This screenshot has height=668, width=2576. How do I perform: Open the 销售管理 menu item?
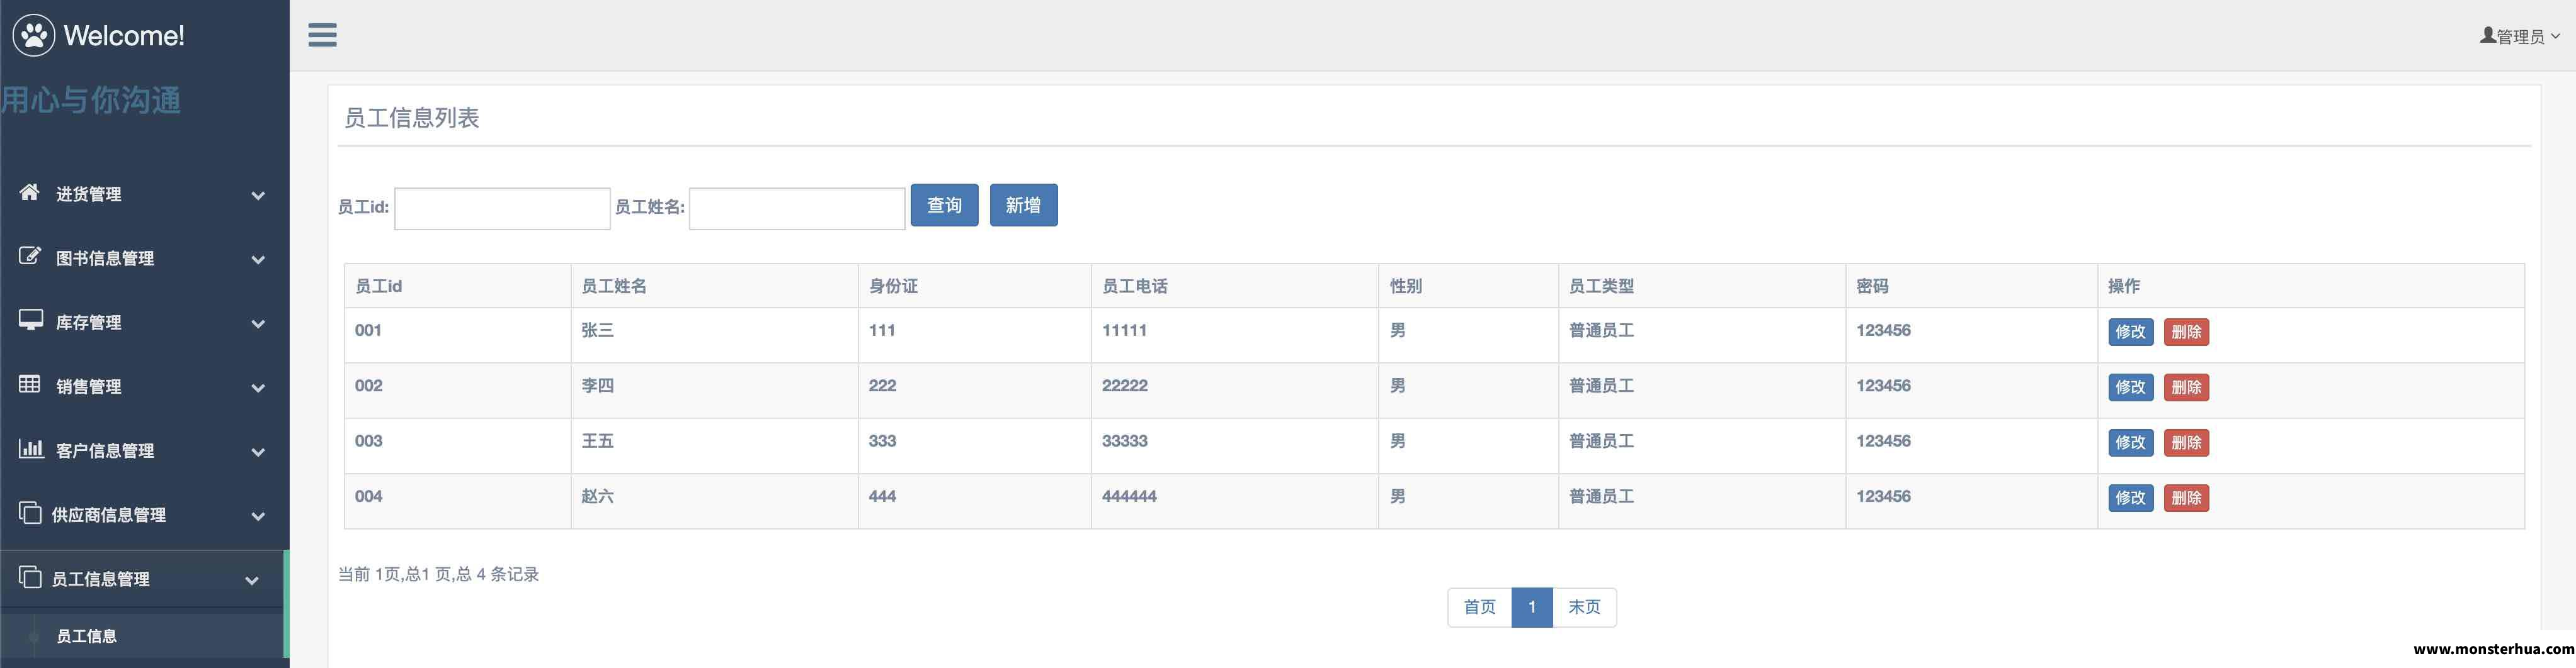pos(144,386)
